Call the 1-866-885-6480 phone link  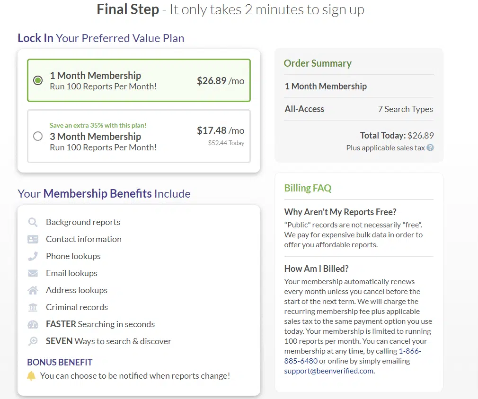coord(353,356)
